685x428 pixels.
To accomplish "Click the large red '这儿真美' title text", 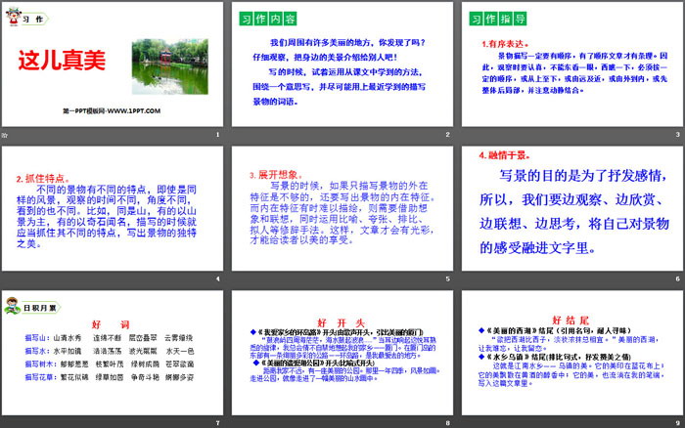I will (62, 60).
